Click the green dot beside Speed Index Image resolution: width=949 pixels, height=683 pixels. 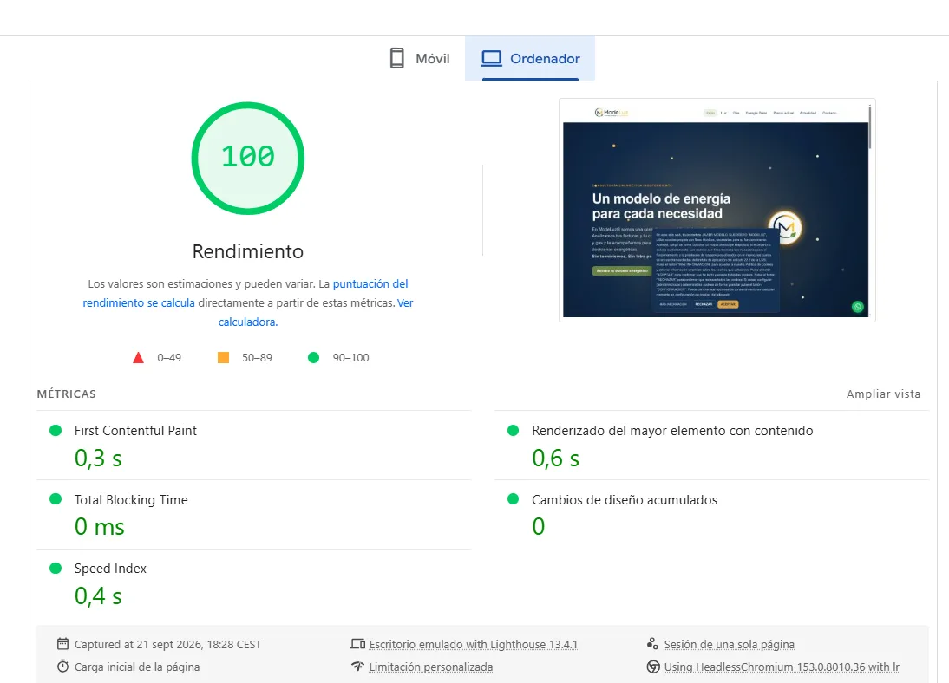coord(56,568)
